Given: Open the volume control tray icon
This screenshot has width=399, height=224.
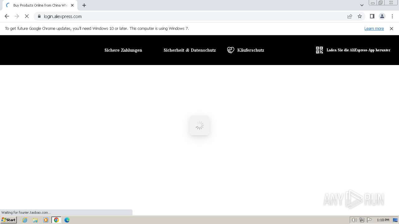Looking at the screenshot, I should pyautogui.click(x=354, y=220).
